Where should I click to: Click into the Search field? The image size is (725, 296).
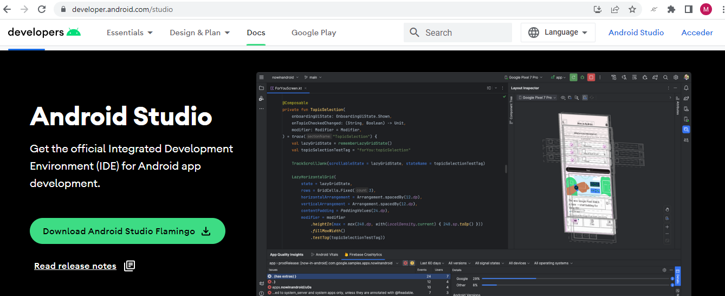458,33
